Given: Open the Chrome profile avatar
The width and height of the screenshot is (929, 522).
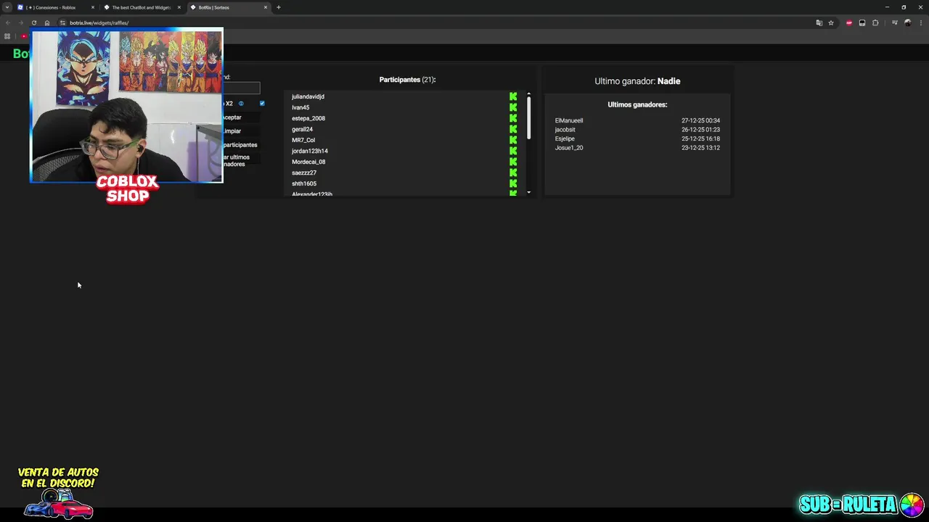Looking at the screenshot, I should tap(907, 22).
